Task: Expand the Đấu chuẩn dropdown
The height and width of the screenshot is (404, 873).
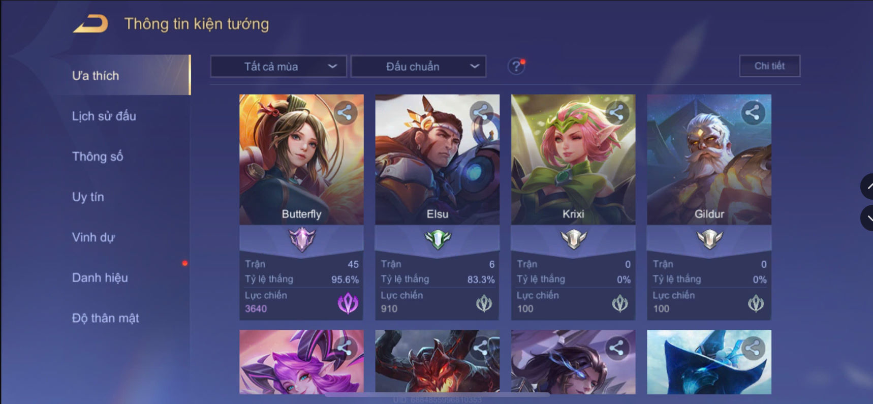Action: point(419,67)
